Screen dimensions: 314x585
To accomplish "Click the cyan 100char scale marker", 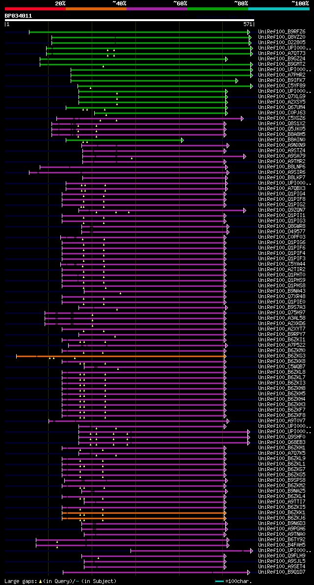I will pyautogui.click(x=220, y=581).
